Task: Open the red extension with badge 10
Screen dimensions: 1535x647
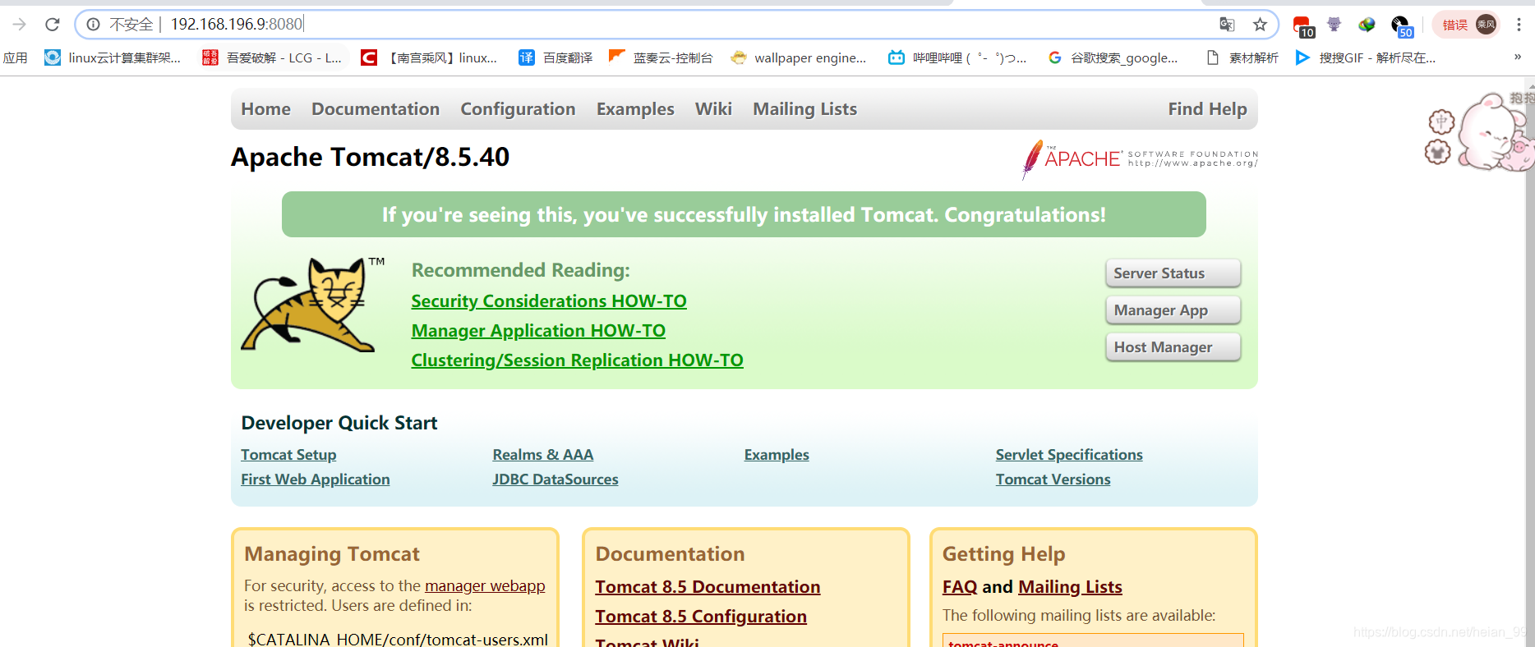Action: [x=1303, y=26]
